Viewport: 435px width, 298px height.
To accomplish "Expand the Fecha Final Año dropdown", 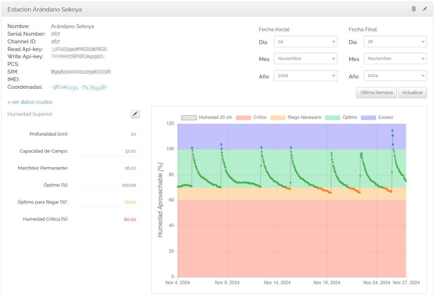I will 395,76.
